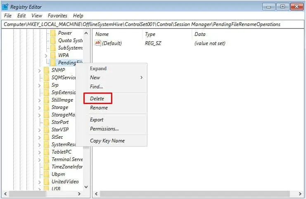Screen dimensions: 306x199
Task: Expand the Terminal Server key
Action: (x=39, y=160)
